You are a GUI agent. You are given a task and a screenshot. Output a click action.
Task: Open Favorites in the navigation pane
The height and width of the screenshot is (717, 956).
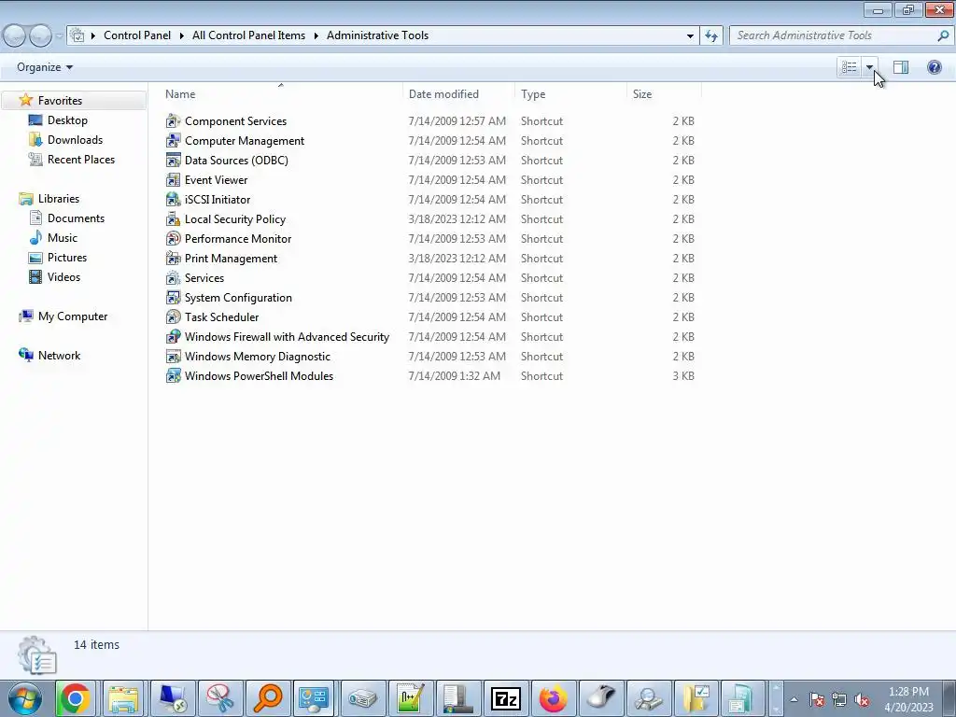60,101
